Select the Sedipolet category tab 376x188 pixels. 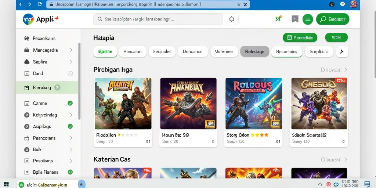[162, 51]
